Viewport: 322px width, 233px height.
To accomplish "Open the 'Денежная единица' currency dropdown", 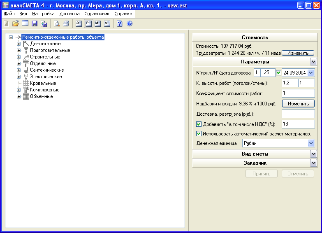I will pyautogui.click(x=311, y=143).
